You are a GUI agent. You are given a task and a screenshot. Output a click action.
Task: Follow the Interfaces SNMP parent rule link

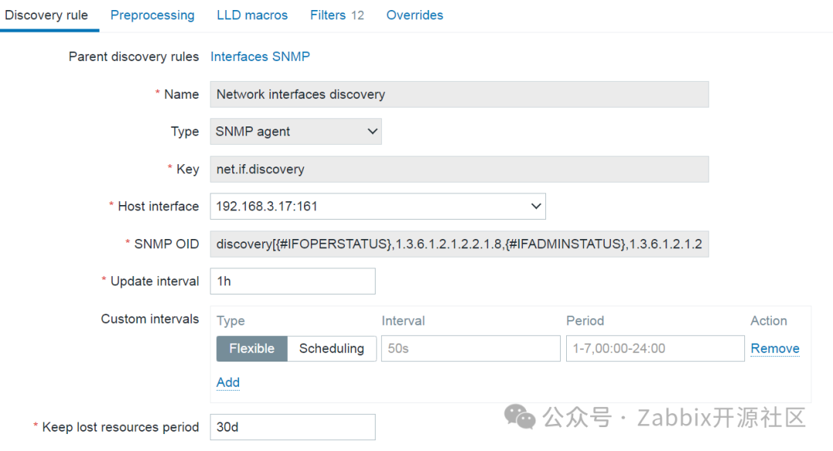(x=260, y=57)
